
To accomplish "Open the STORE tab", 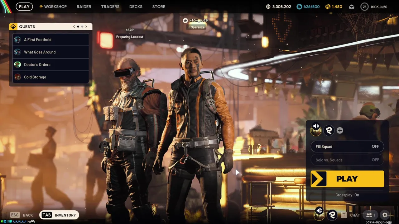I will pos(159,7).
